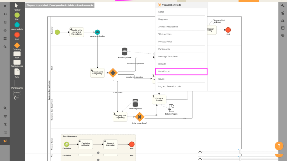
Task: Click the up arrow on the bottom scrollbar
Action: [x=200, y=151]
